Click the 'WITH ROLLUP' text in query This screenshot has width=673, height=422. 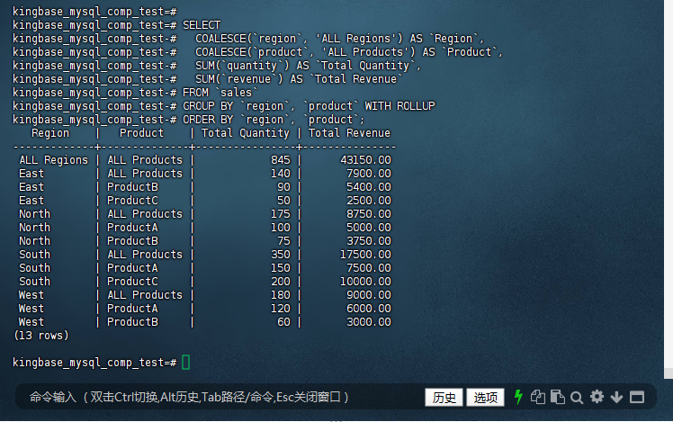(x=400, y=106)
